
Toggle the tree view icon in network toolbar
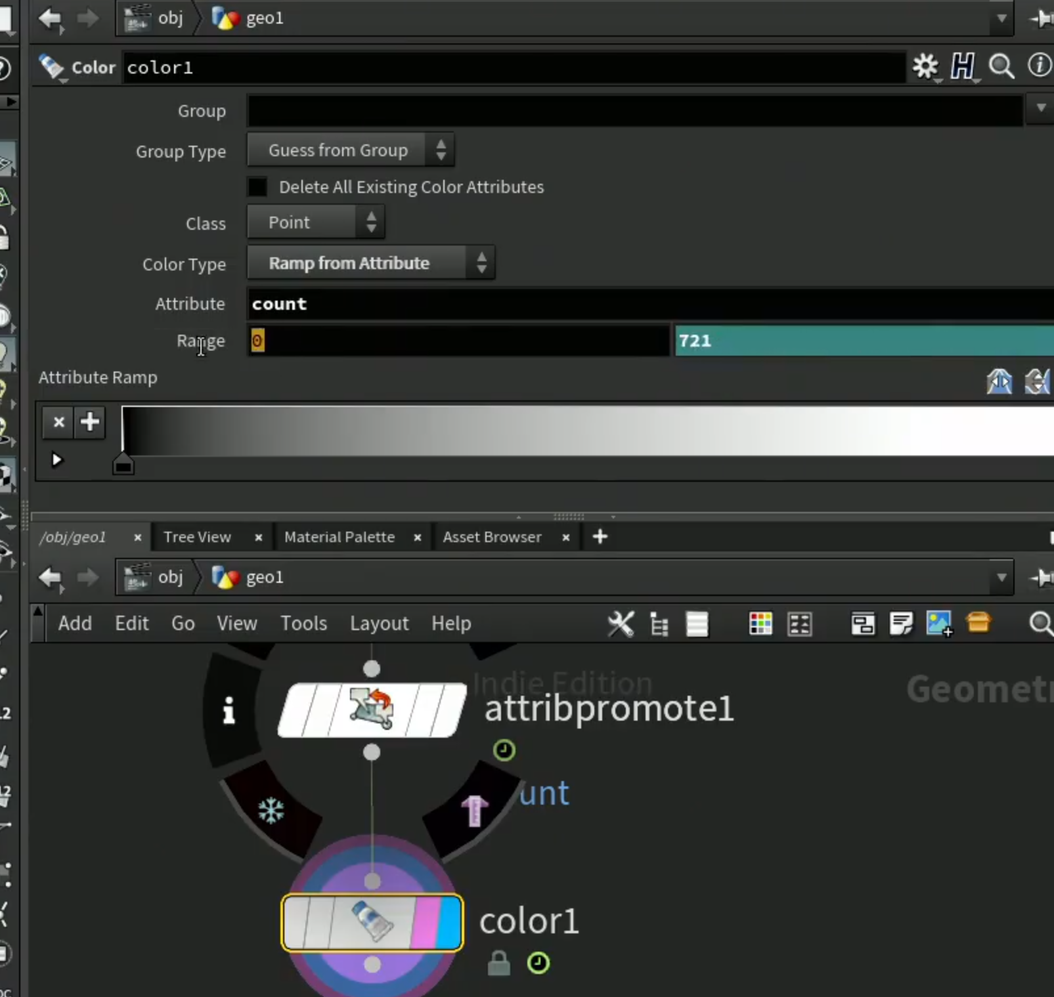click(659, 624)
